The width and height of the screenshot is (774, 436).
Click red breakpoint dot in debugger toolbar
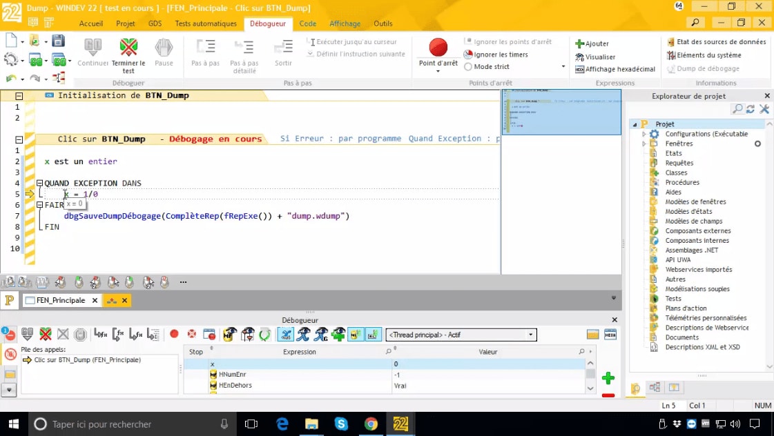click(x=174, y=334)
